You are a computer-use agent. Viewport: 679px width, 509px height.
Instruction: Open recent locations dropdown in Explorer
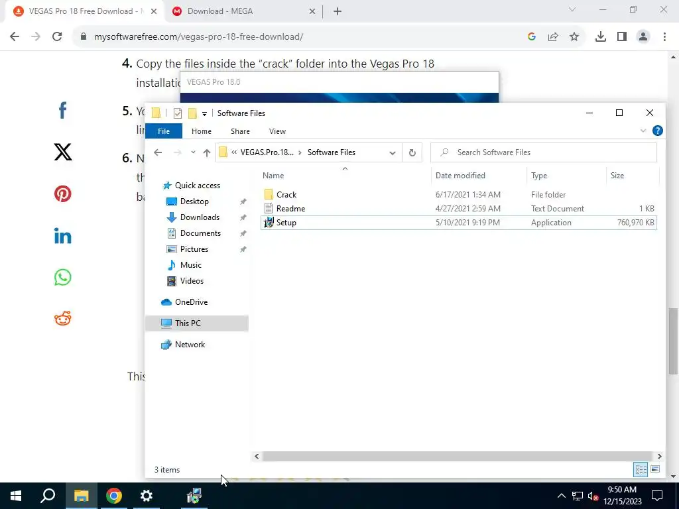pyautogui.click(x=193, y=152)
